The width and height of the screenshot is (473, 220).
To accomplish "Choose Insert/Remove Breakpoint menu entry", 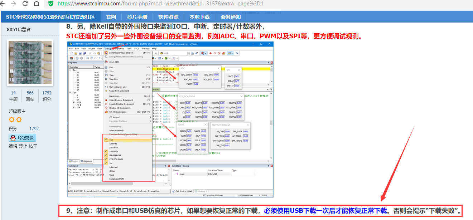I will click(128, 100).
